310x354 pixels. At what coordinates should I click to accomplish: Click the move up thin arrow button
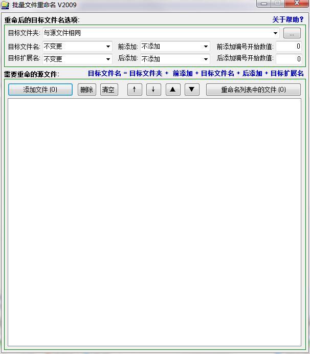coord(135,90)
